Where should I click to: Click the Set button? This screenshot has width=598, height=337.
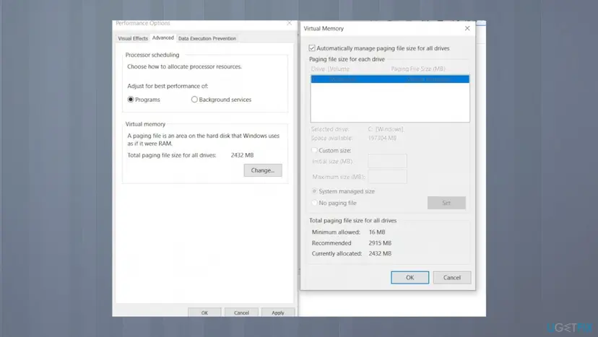click(x=446, y=203)
